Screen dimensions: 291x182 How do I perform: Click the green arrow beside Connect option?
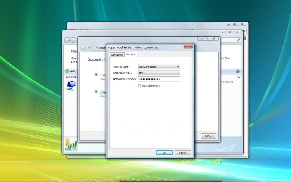pos(96,75)
